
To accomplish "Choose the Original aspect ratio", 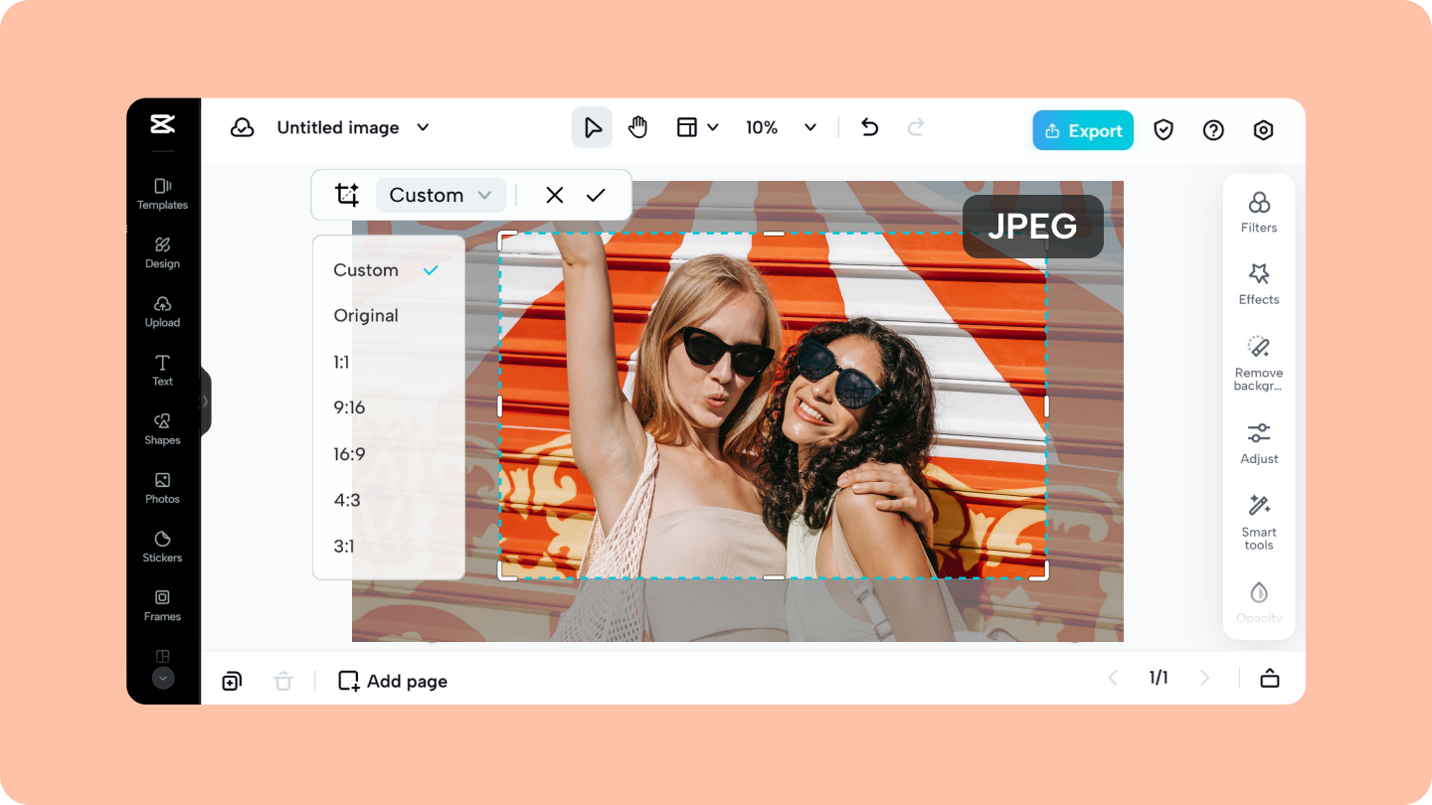I will tap(366, 315).
